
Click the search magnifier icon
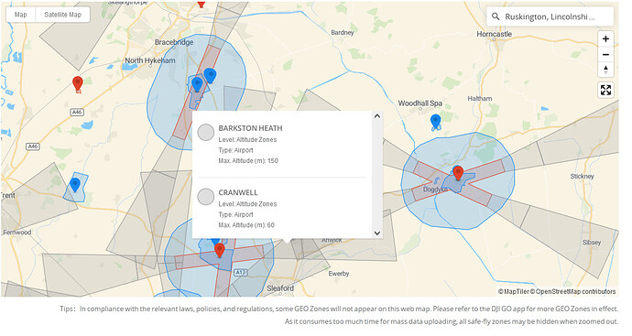(x=496, y=16)
